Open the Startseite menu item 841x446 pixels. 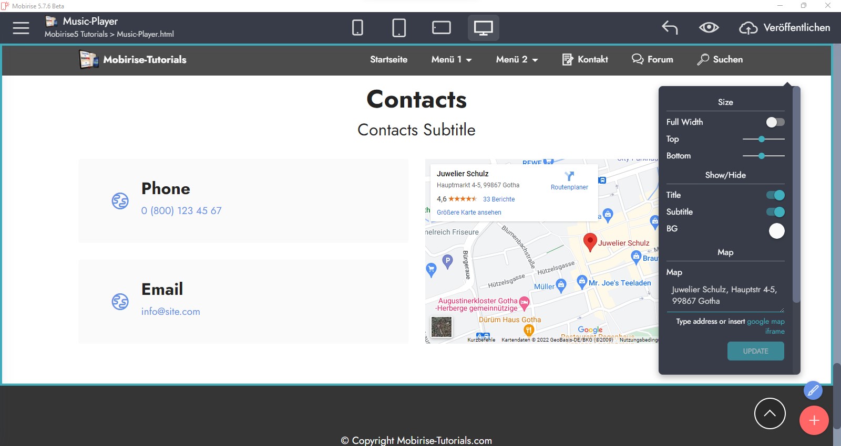click(388, 60)
